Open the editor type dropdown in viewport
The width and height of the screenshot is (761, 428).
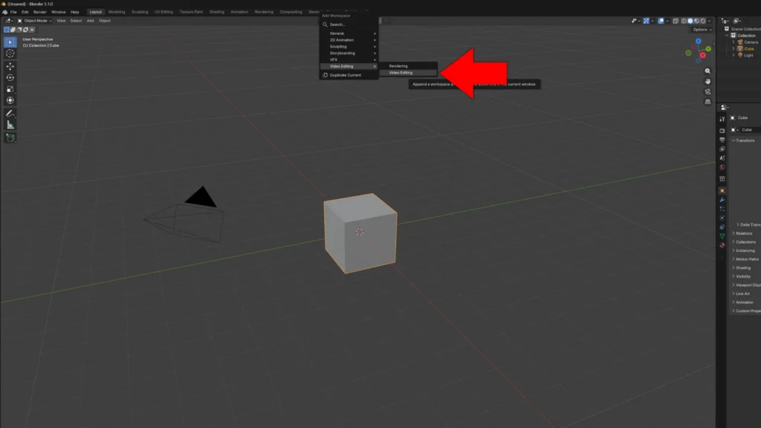(x=9, y=21)
